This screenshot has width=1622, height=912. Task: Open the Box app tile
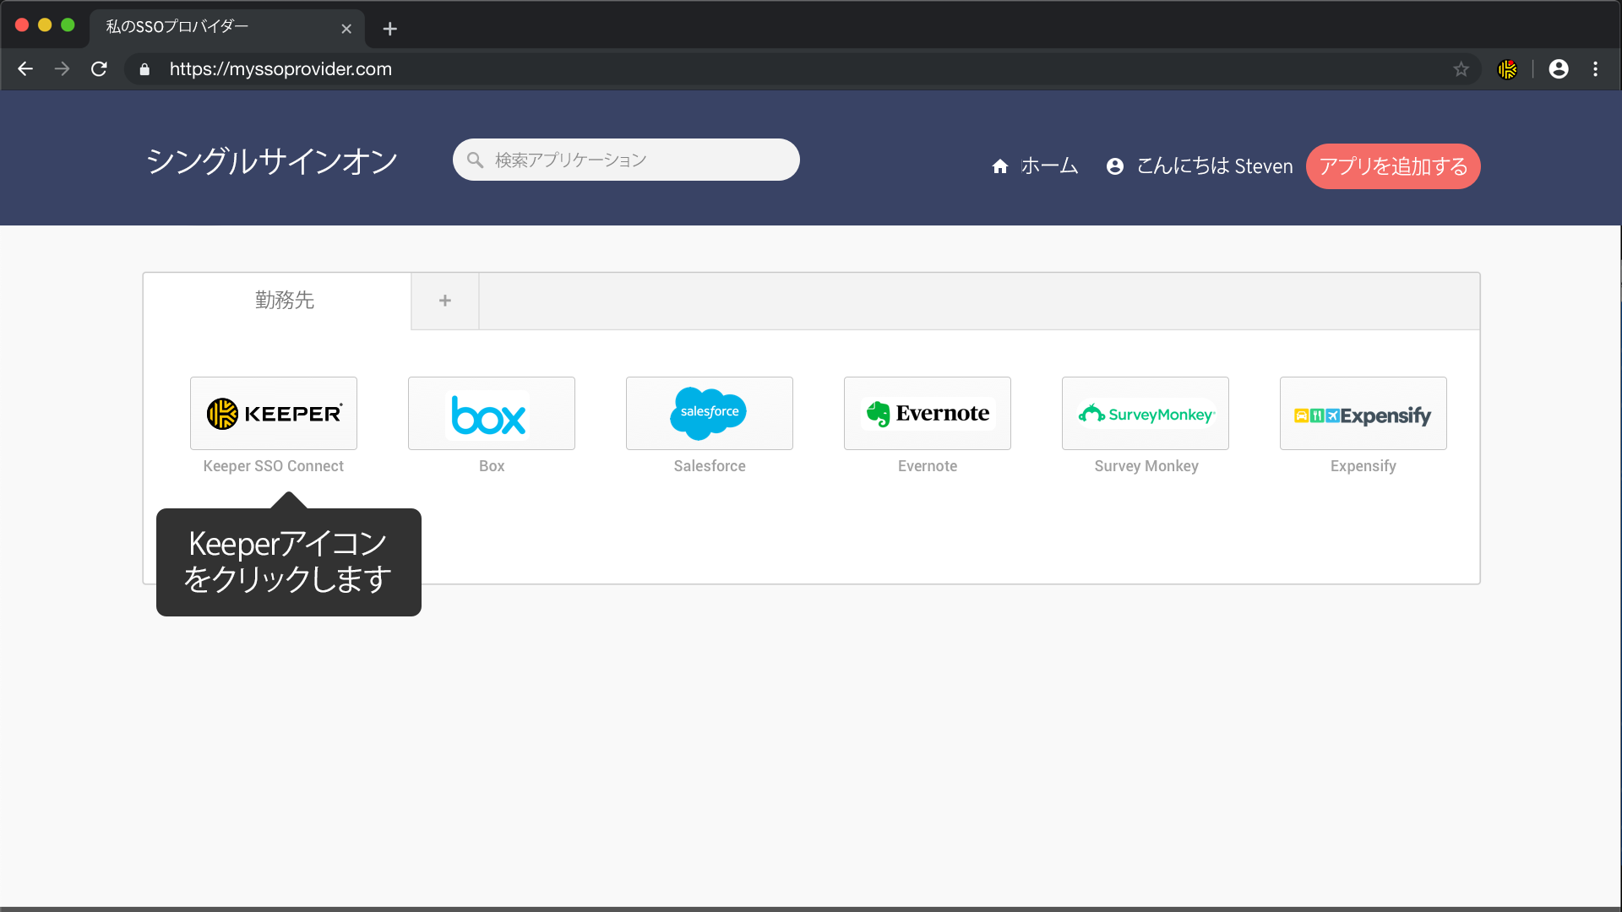[491, 413]
